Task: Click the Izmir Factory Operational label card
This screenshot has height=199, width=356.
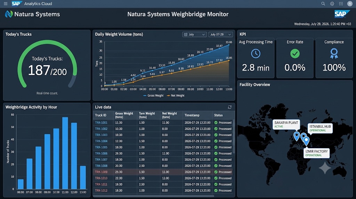Action: tap(316, 153)
